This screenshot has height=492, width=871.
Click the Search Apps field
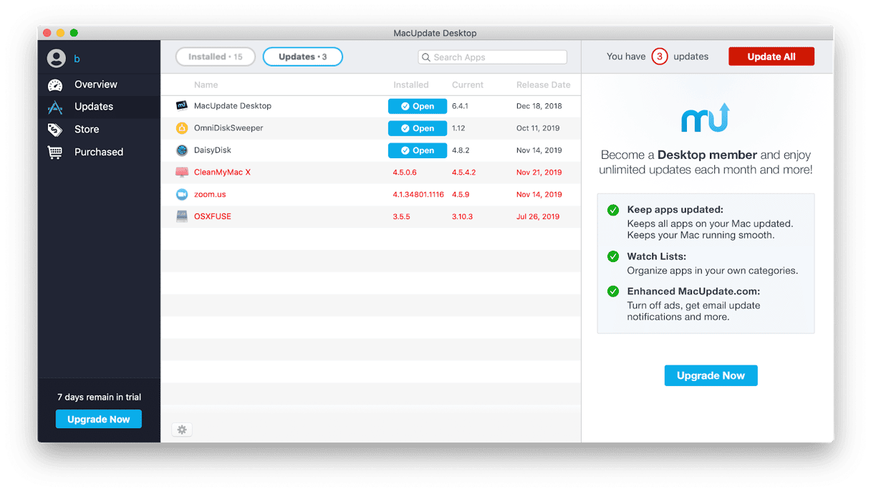[493, 57]
